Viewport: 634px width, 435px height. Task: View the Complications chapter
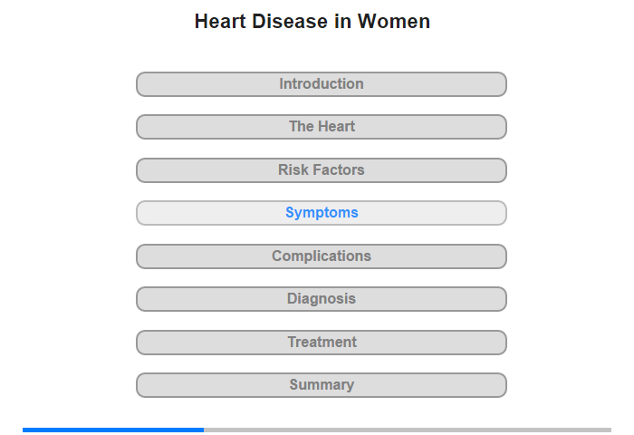coord(321,256)
